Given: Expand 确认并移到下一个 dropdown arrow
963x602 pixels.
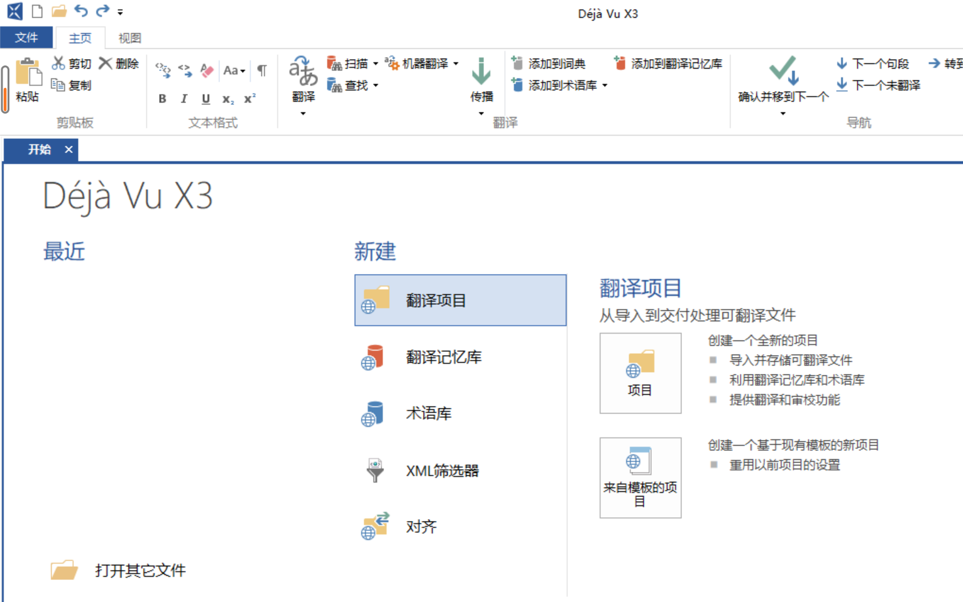Looking at the screenshot, I should 783,114.
